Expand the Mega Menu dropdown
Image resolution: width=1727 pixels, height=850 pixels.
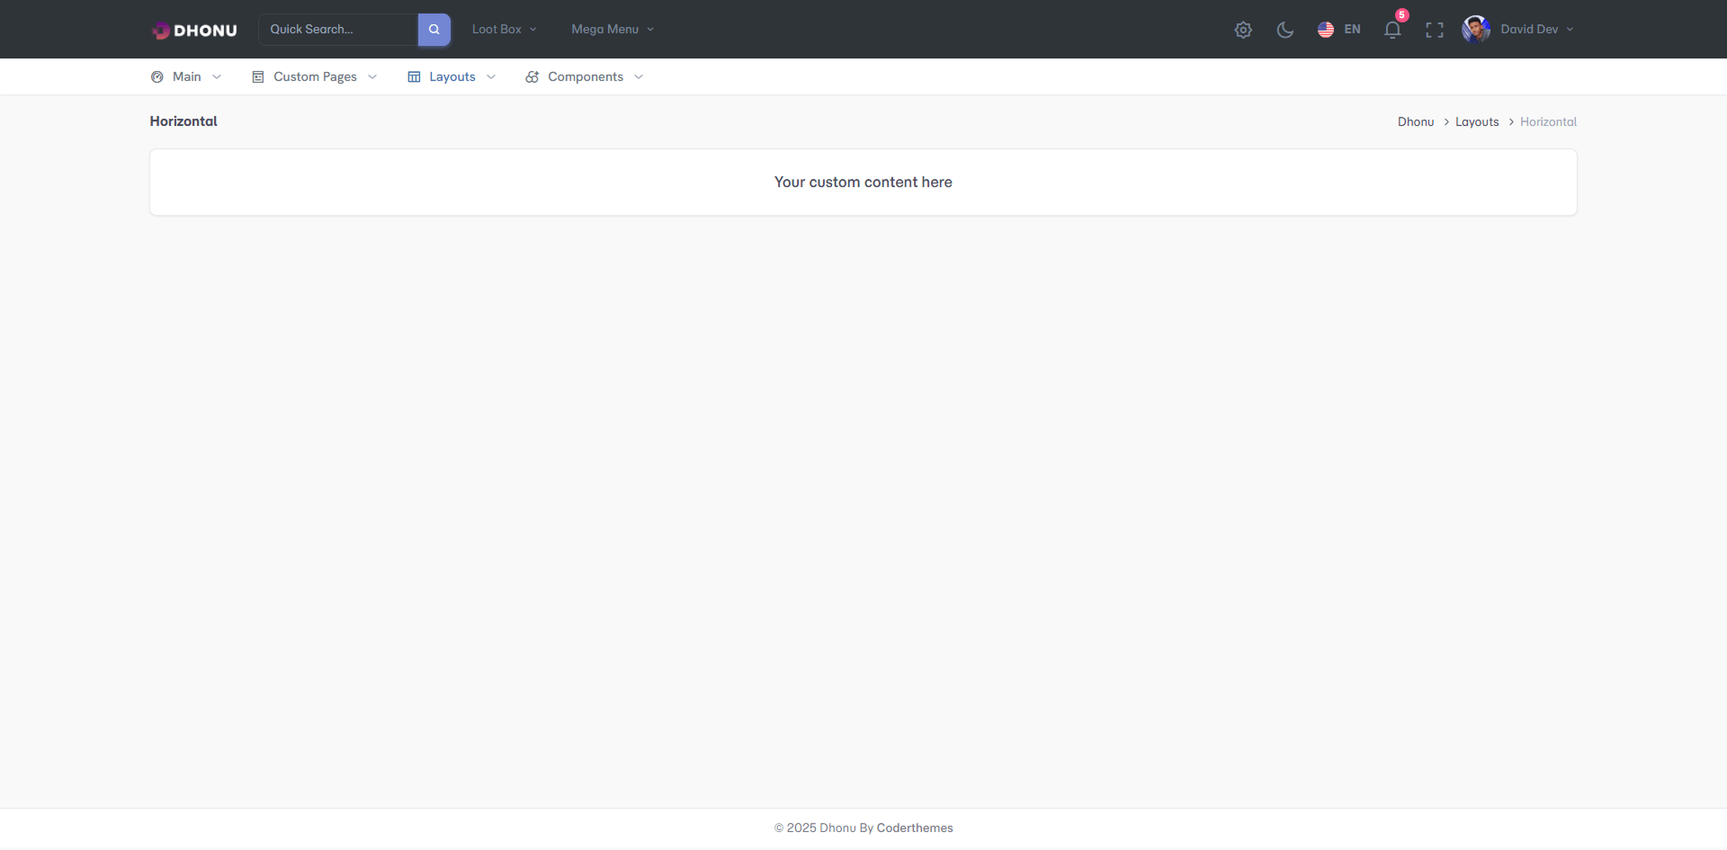coord(613,30)
